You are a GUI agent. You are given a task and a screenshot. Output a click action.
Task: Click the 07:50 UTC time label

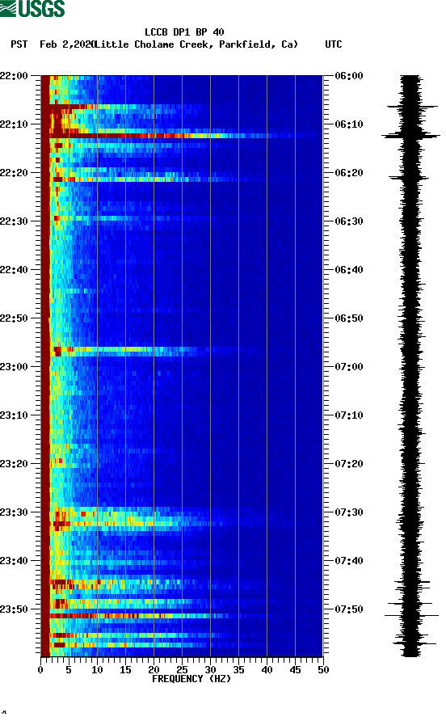pos(349,609)
